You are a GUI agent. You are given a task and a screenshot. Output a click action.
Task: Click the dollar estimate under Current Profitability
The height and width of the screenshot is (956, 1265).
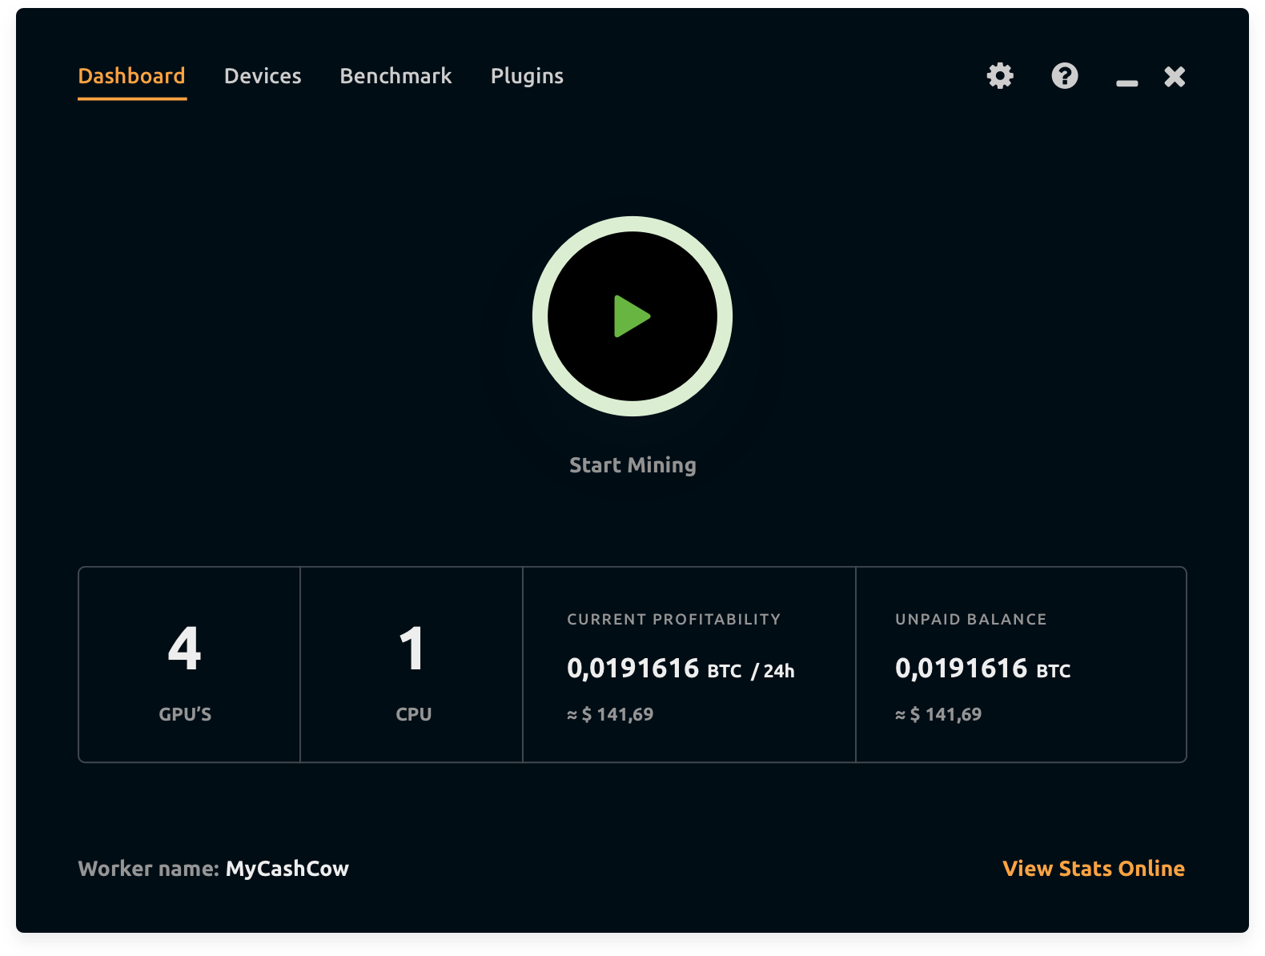[x=610, y=714]
